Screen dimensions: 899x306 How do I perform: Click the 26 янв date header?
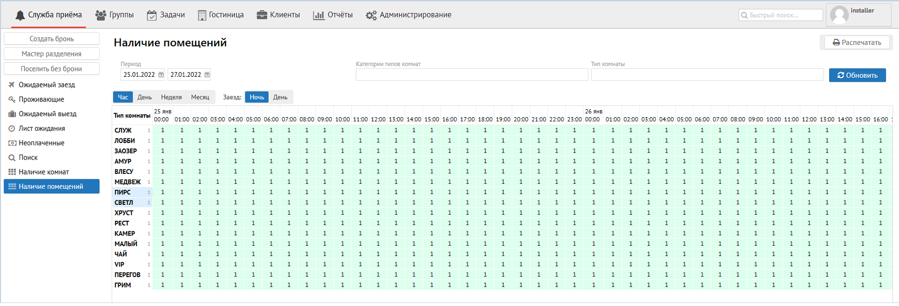point(594,112)
